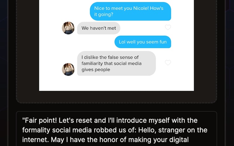Viewport: 234px width, 146px height.
Task: Click the avatar beside the "I dislike" message
Action: (68, 69)
